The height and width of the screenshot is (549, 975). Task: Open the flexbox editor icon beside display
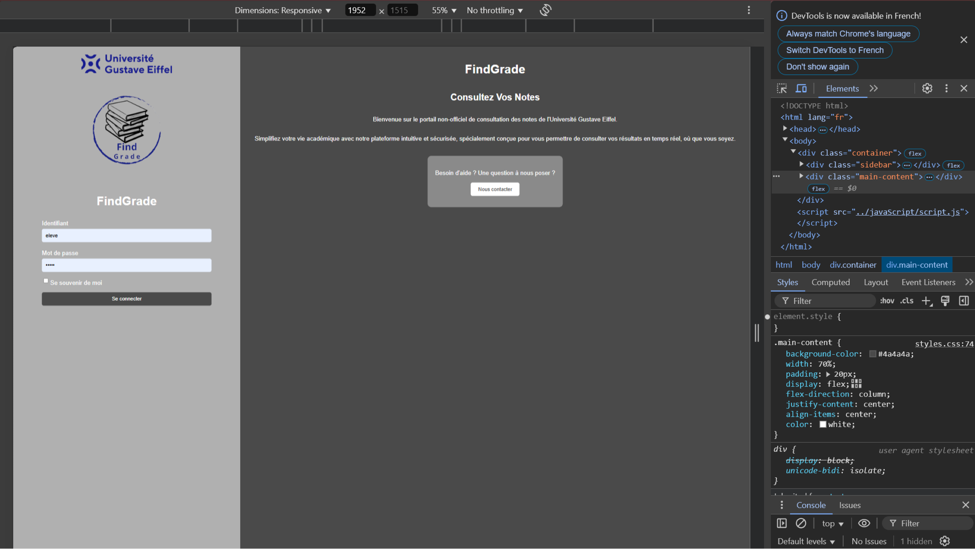coord(856,384)
